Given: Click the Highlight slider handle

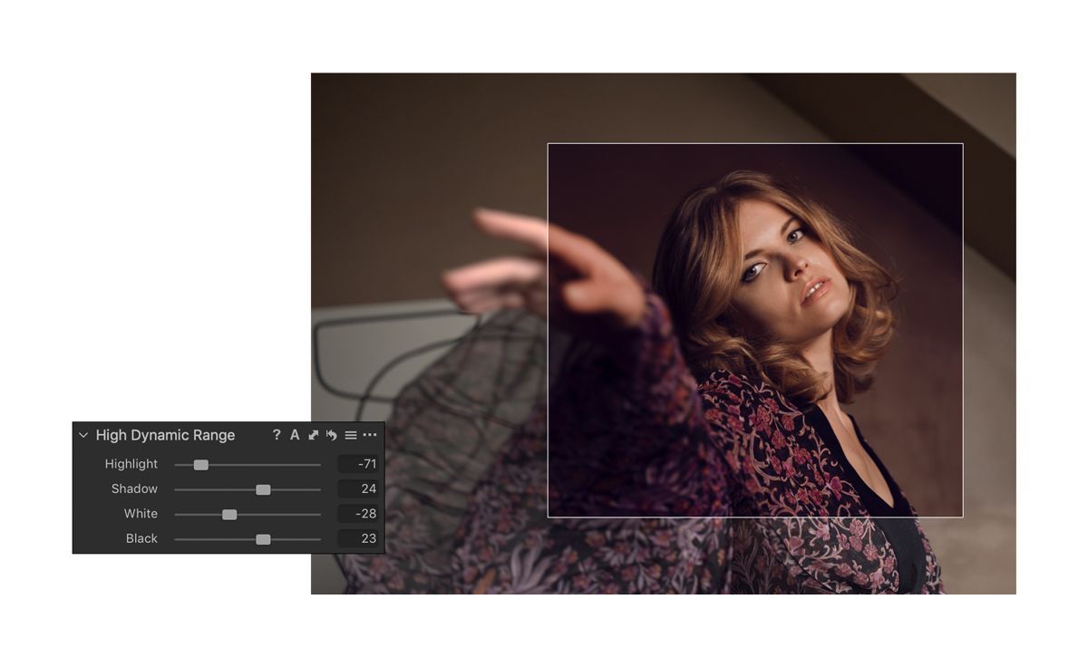Looking at the screenshot, I should pyautogui.click(x=201, y=465).
